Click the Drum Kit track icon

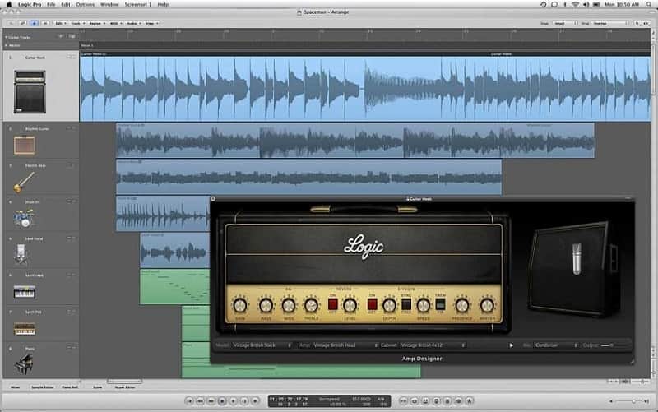click(x=24, y=219)
